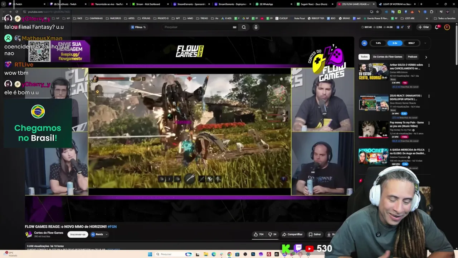
Task: Activate voice search microphone icon
Action: click(x=255, y=27)
